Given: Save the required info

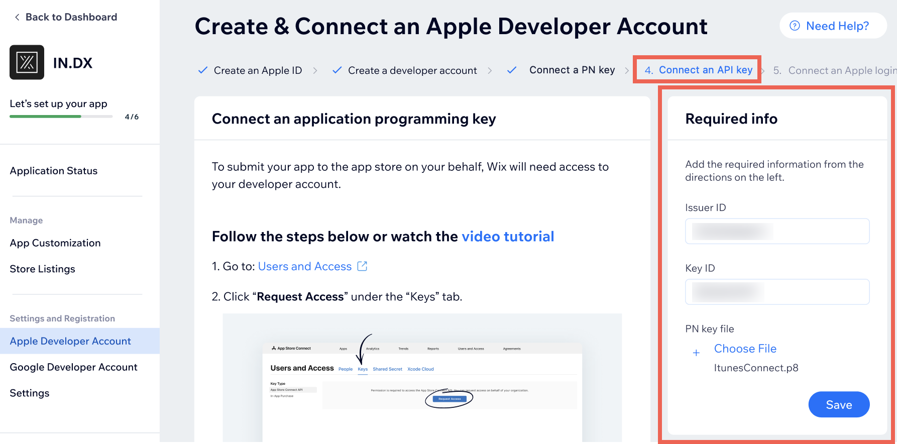Looking at the screenshot, I should pyautogui.click(x=839, y=404).
